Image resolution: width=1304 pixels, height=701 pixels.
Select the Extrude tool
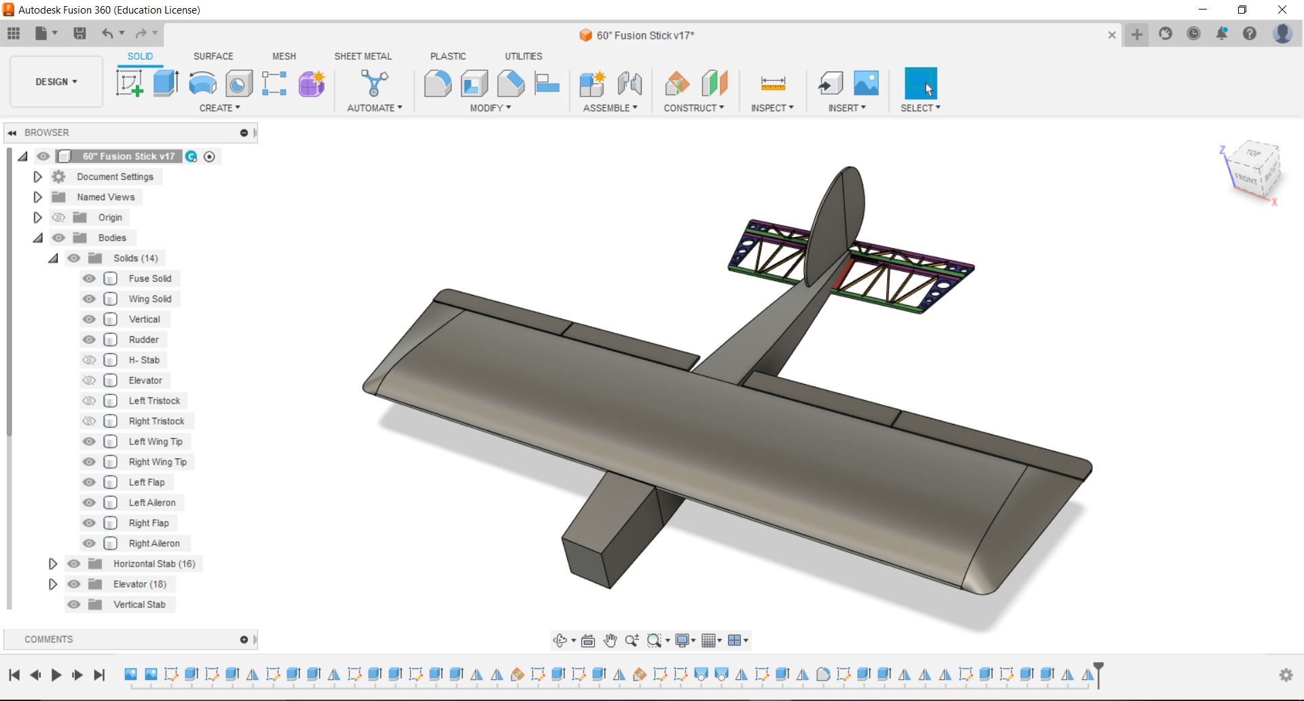point(166,84)
